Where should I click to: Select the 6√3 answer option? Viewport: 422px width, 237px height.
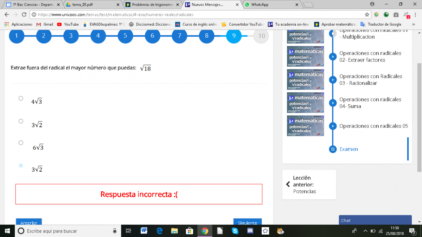click(x=21, y=143)
